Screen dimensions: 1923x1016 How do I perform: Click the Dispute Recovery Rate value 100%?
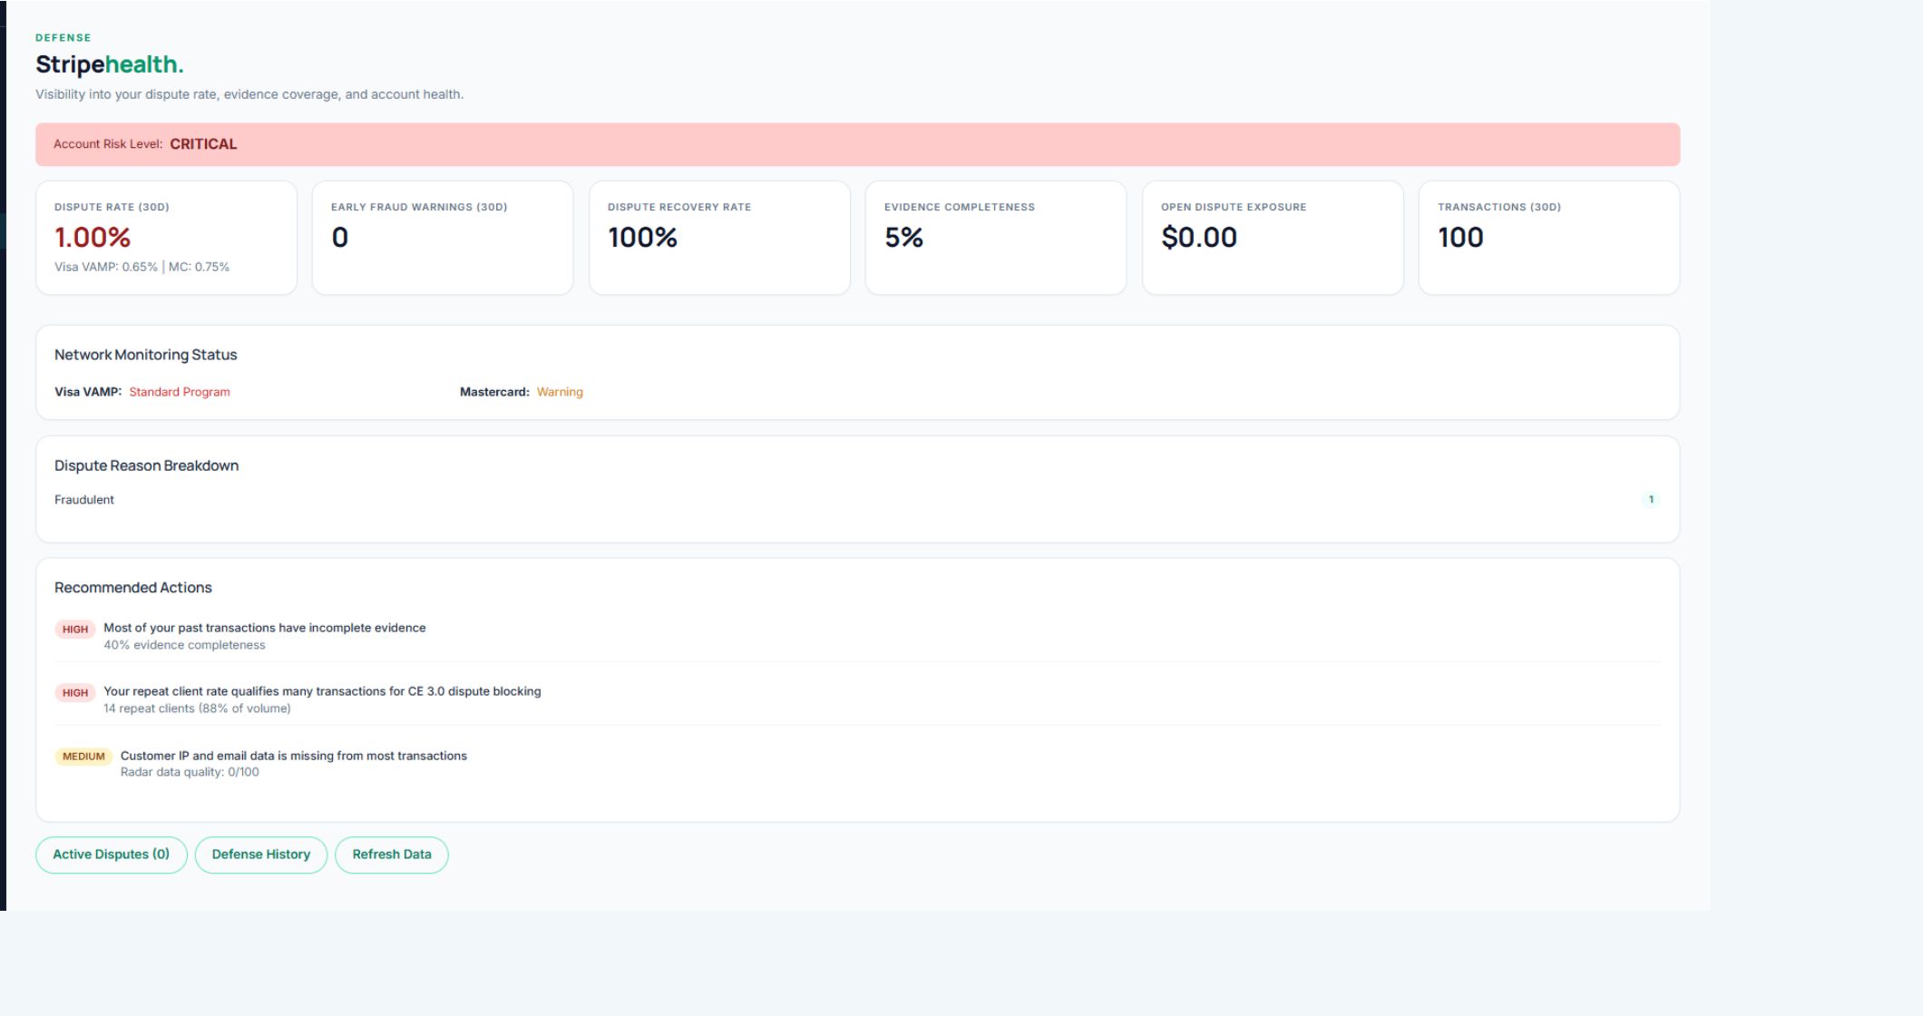[x=643, y=238]
